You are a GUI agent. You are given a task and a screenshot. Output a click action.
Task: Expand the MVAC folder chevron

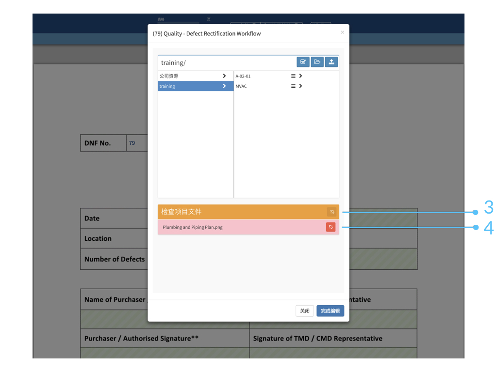(300, 86)
